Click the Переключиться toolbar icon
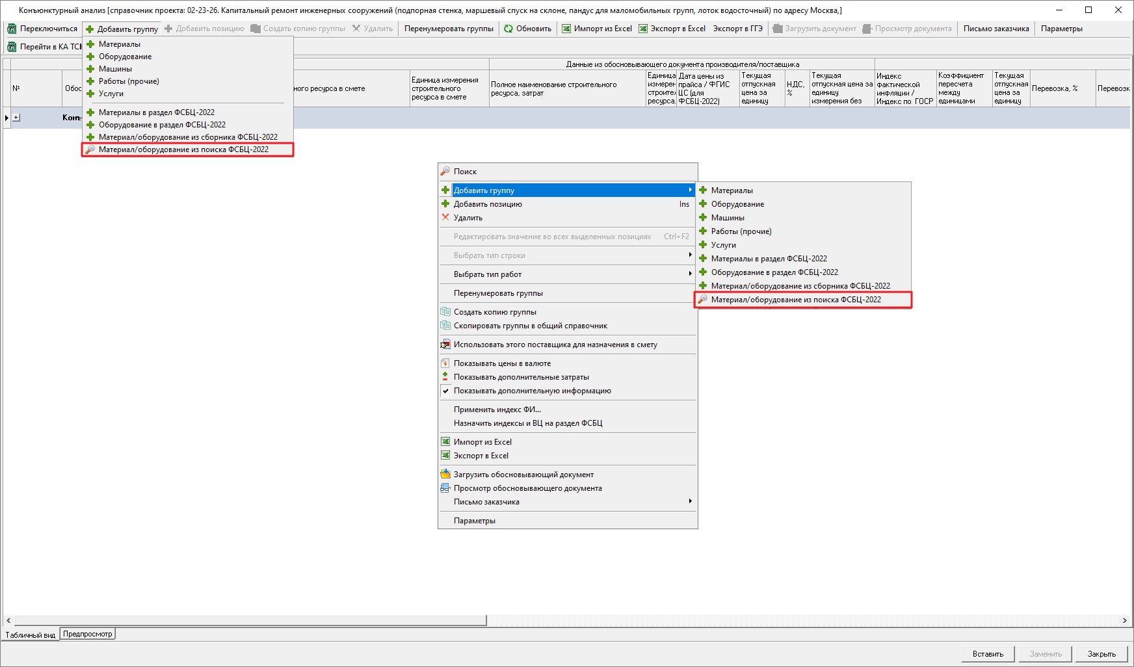The height and width of the screenshot is (667, 1134). pyautogui.click(x=12, y=29)
